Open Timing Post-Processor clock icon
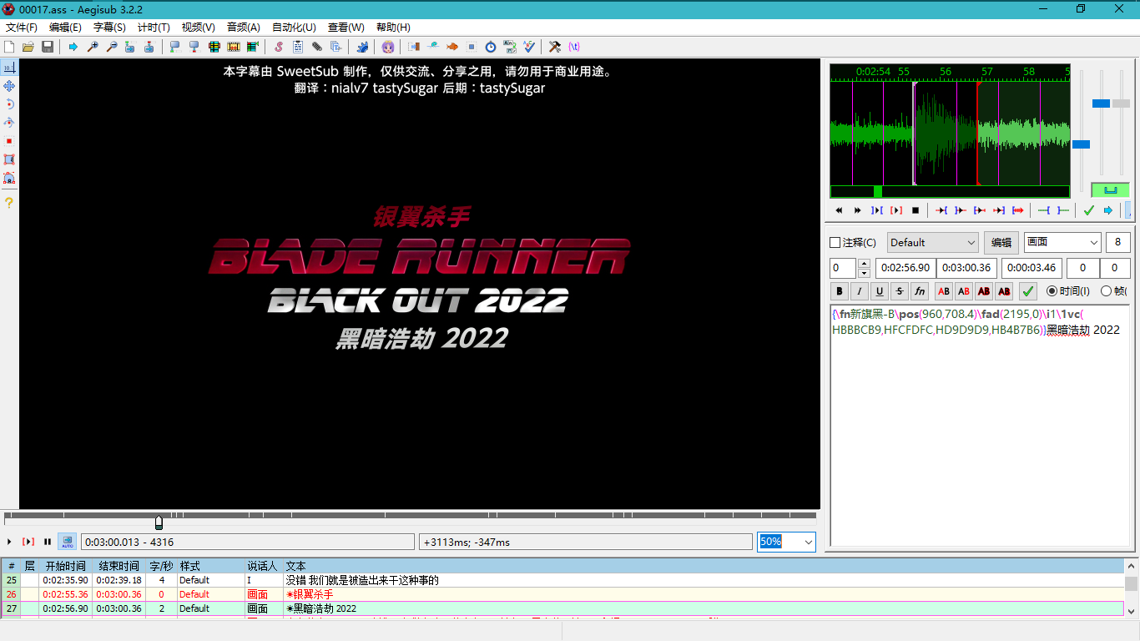 (x=491, y=47)
